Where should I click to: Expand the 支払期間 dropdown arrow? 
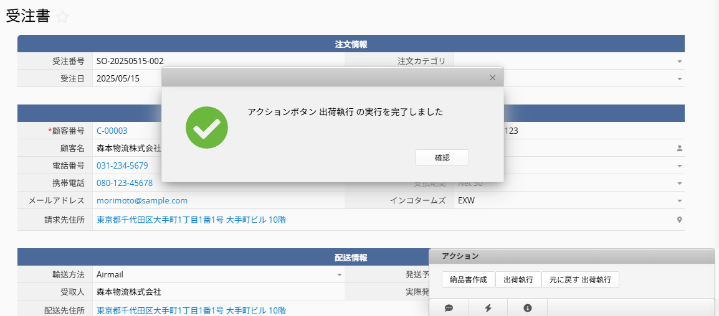[x=680, y=183]
